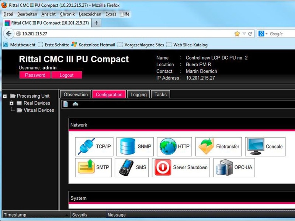This screenshot has height=221, width=295.
Task: Sort messages by Severity column
Action: click(88, 215)
